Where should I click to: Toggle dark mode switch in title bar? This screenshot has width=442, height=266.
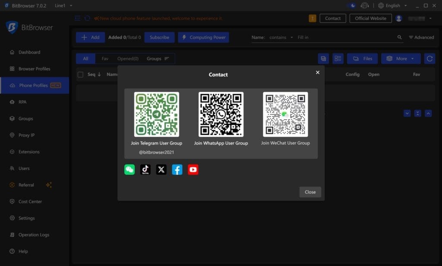click(x=352, y=6)
